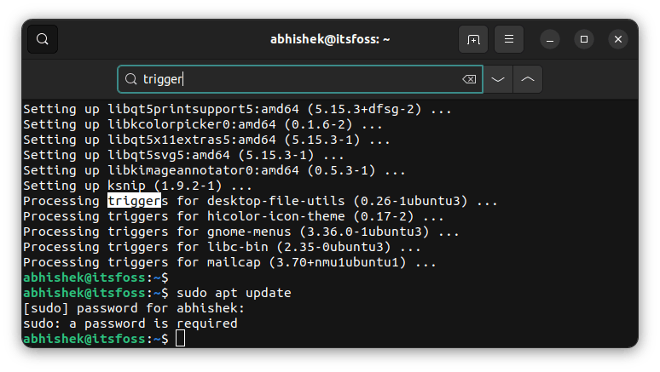Click the window title 'abhishek@itsfoss: ~'
This screenshot has height=372, width=660.
[329, 39]
